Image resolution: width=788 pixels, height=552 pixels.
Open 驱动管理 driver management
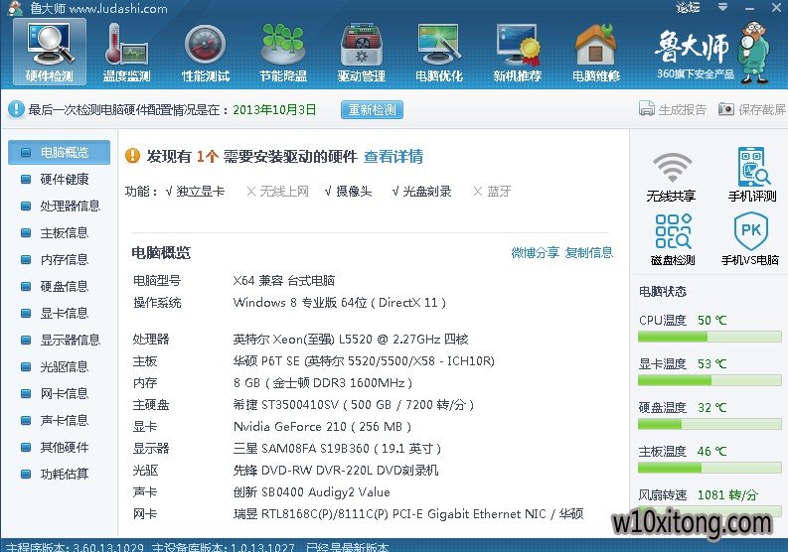point(362,53)
